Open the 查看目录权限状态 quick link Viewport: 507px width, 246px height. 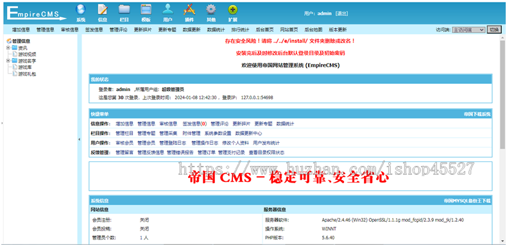click(266, 152)
